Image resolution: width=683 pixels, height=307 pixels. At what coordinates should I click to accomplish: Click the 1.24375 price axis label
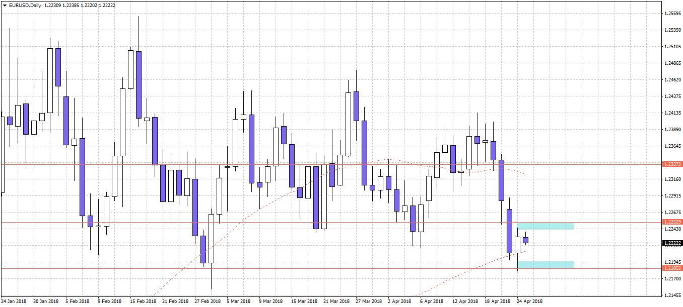(x=672, y=96)
